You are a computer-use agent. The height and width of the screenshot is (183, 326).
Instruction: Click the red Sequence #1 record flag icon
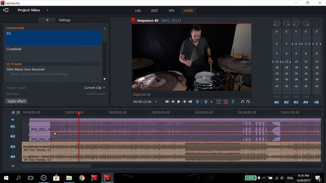pyautogui.click(x=133, y=20)
